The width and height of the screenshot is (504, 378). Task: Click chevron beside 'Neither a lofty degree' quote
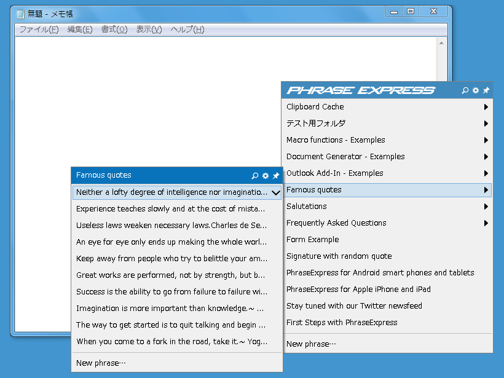276,192
